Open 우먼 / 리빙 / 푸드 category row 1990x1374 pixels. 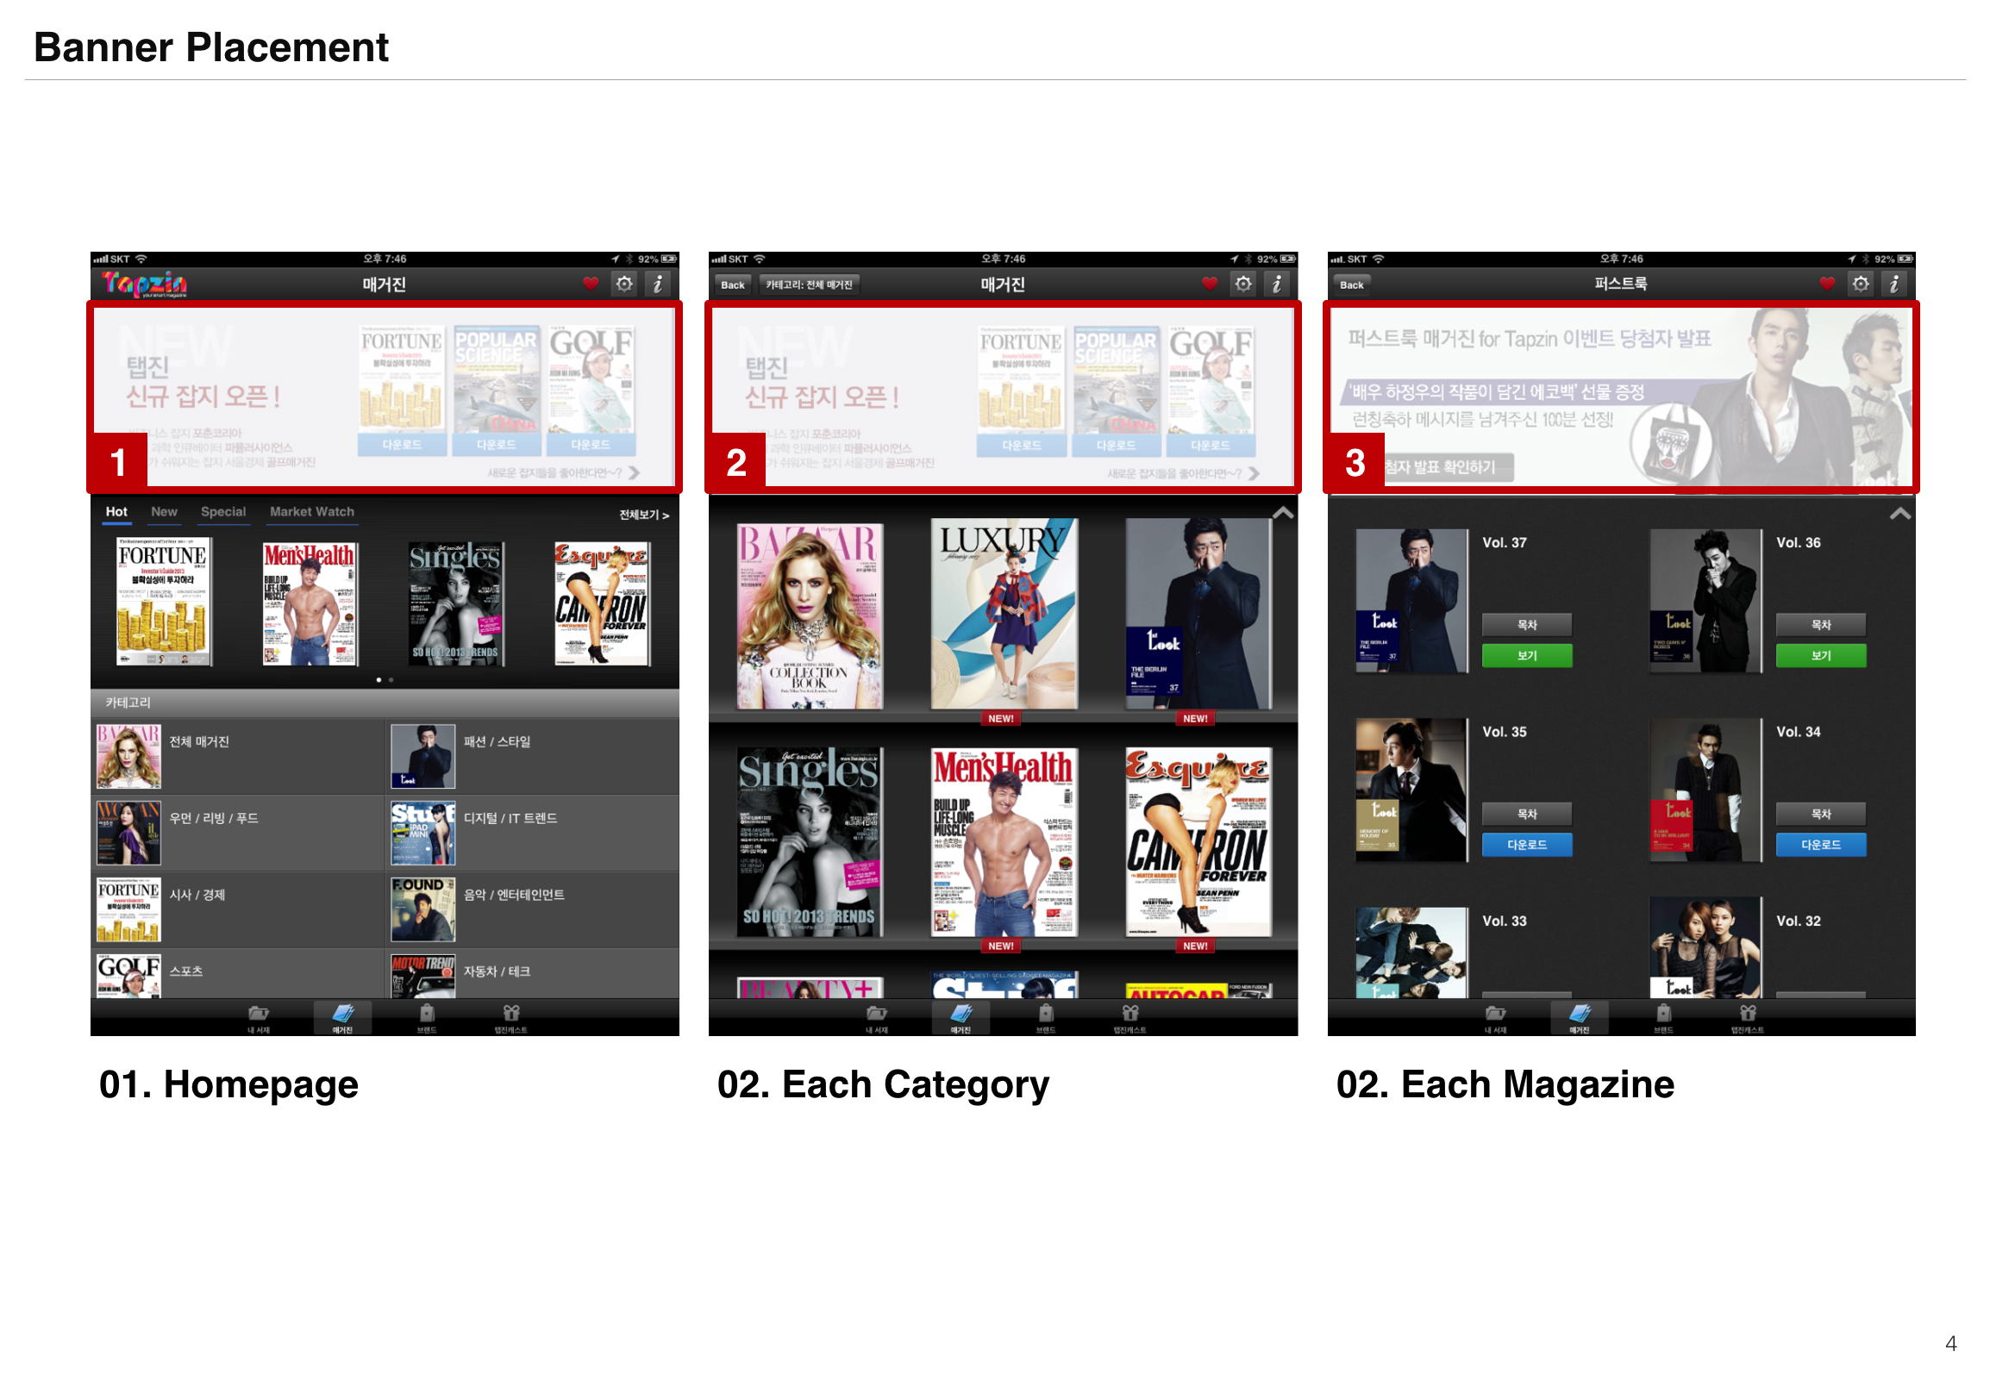[x=238, y=833]
